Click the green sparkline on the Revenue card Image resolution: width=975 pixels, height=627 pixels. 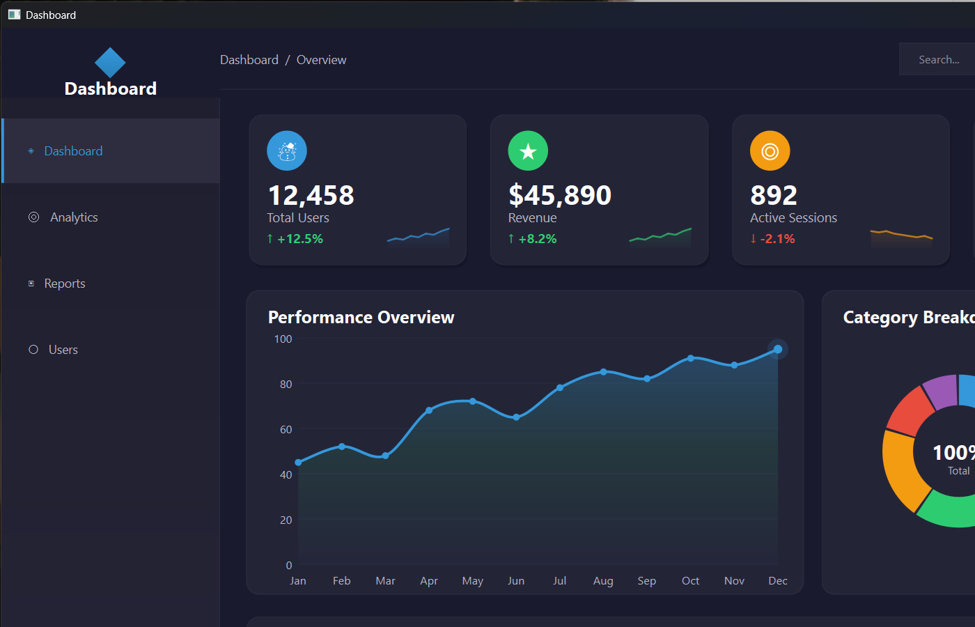click(659, 237)
